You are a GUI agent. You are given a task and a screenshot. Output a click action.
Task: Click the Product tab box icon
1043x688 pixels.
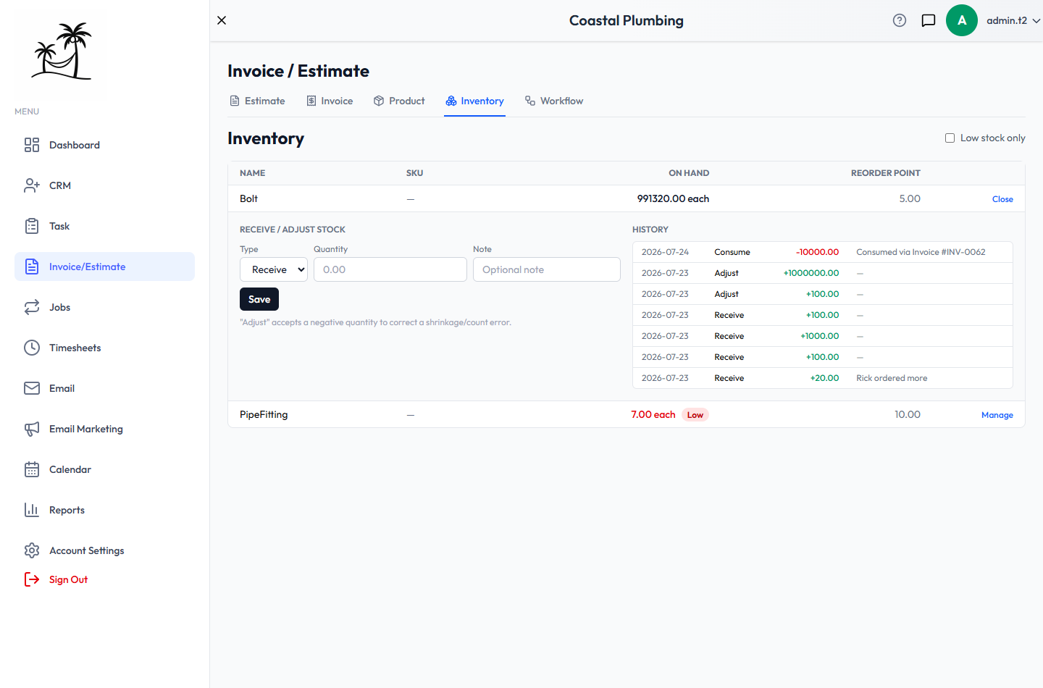click(x=379, y=101)
